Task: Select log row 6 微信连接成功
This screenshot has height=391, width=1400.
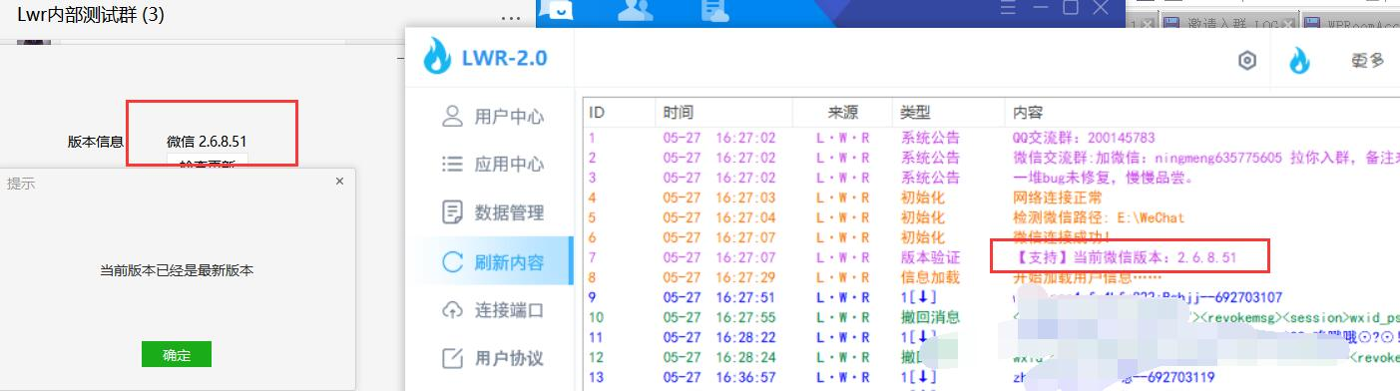Action: coord(992,237)
